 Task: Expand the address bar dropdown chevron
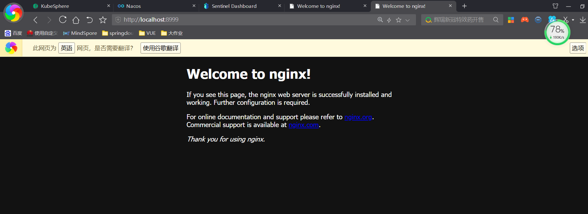tap(408, 20)
